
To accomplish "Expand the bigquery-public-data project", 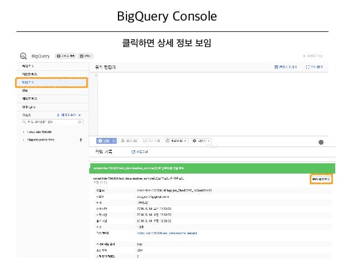I will (24, 140).
